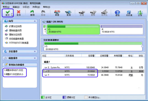This screenshot has height=101, width=148.
Task: Click the C: usage bar in 分区快速调整区
Action: pyautogui.click(x=93, y=43)
